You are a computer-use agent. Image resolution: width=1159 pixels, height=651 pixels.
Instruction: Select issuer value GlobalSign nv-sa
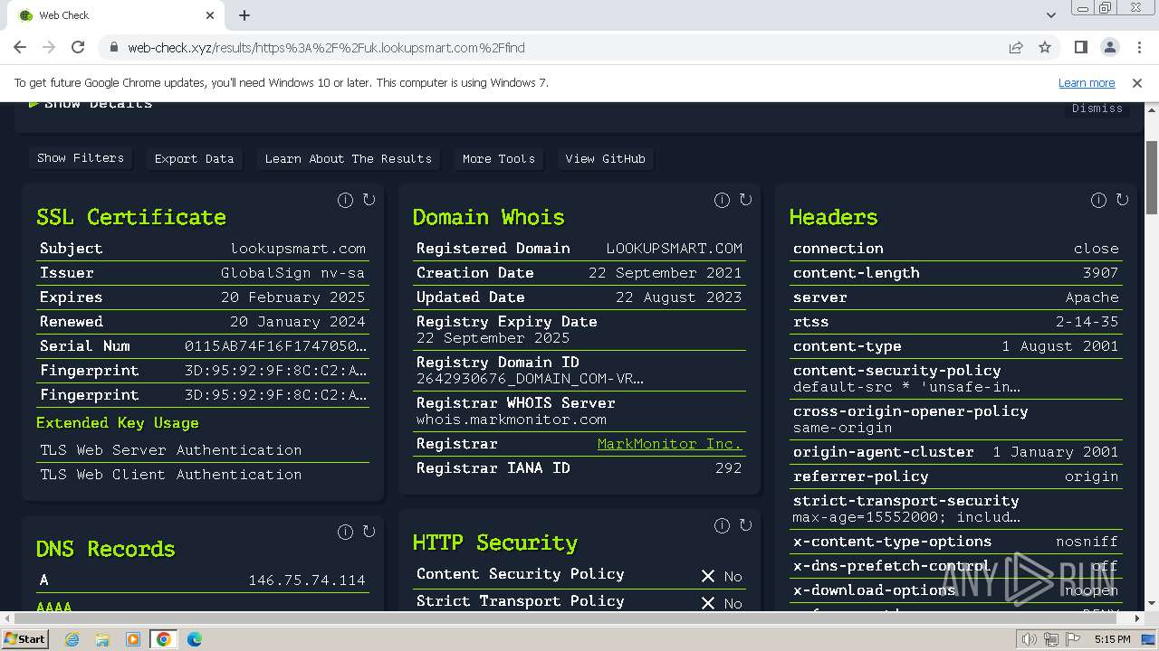(292, 272)
